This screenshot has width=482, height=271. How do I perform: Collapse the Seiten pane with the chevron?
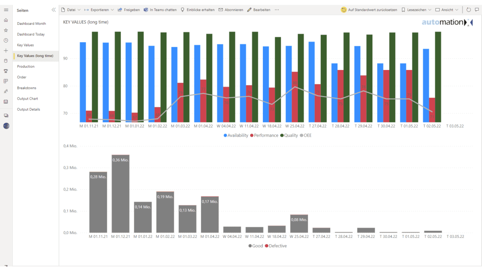point(53,10)
